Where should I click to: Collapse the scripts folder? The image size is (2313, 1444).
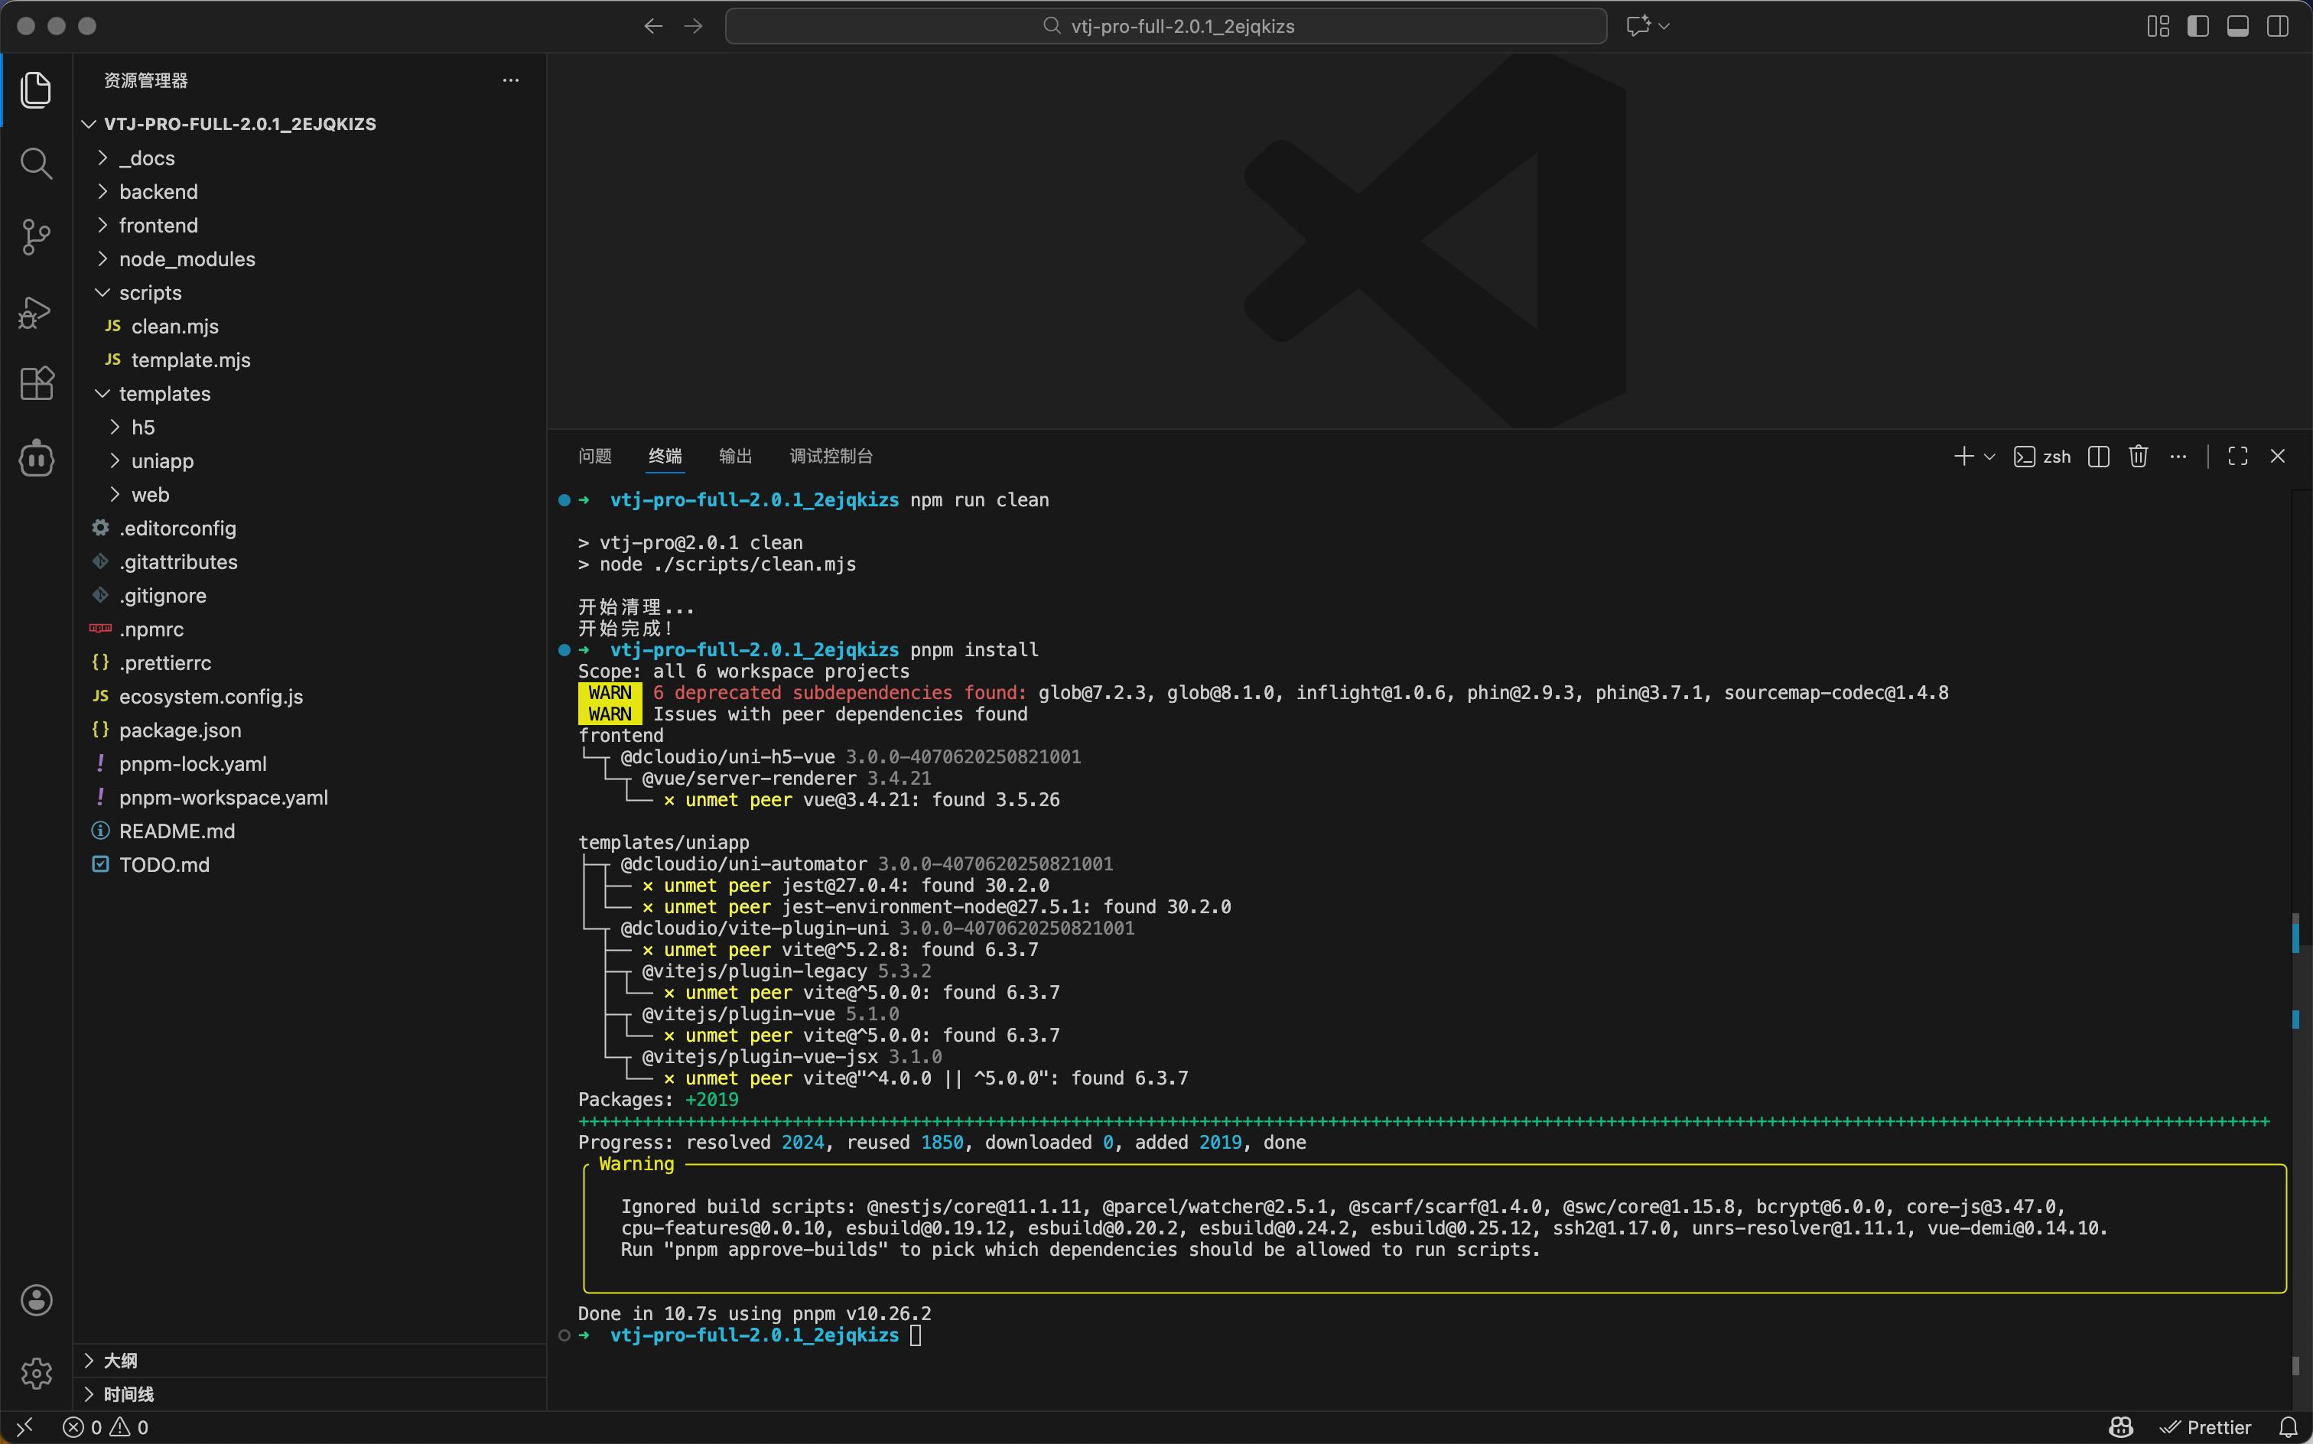click(150, 293)
